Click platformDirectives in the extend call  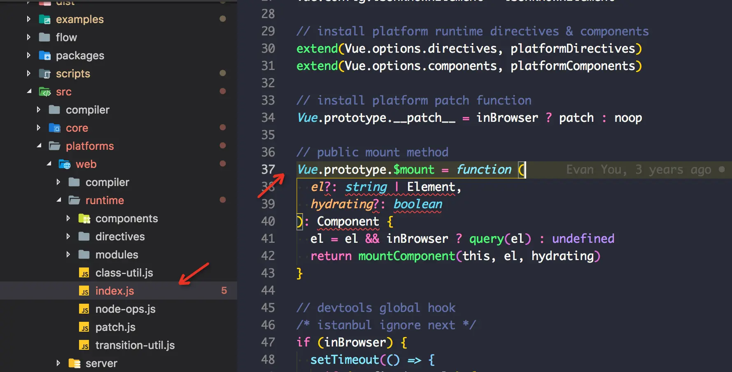573,49
